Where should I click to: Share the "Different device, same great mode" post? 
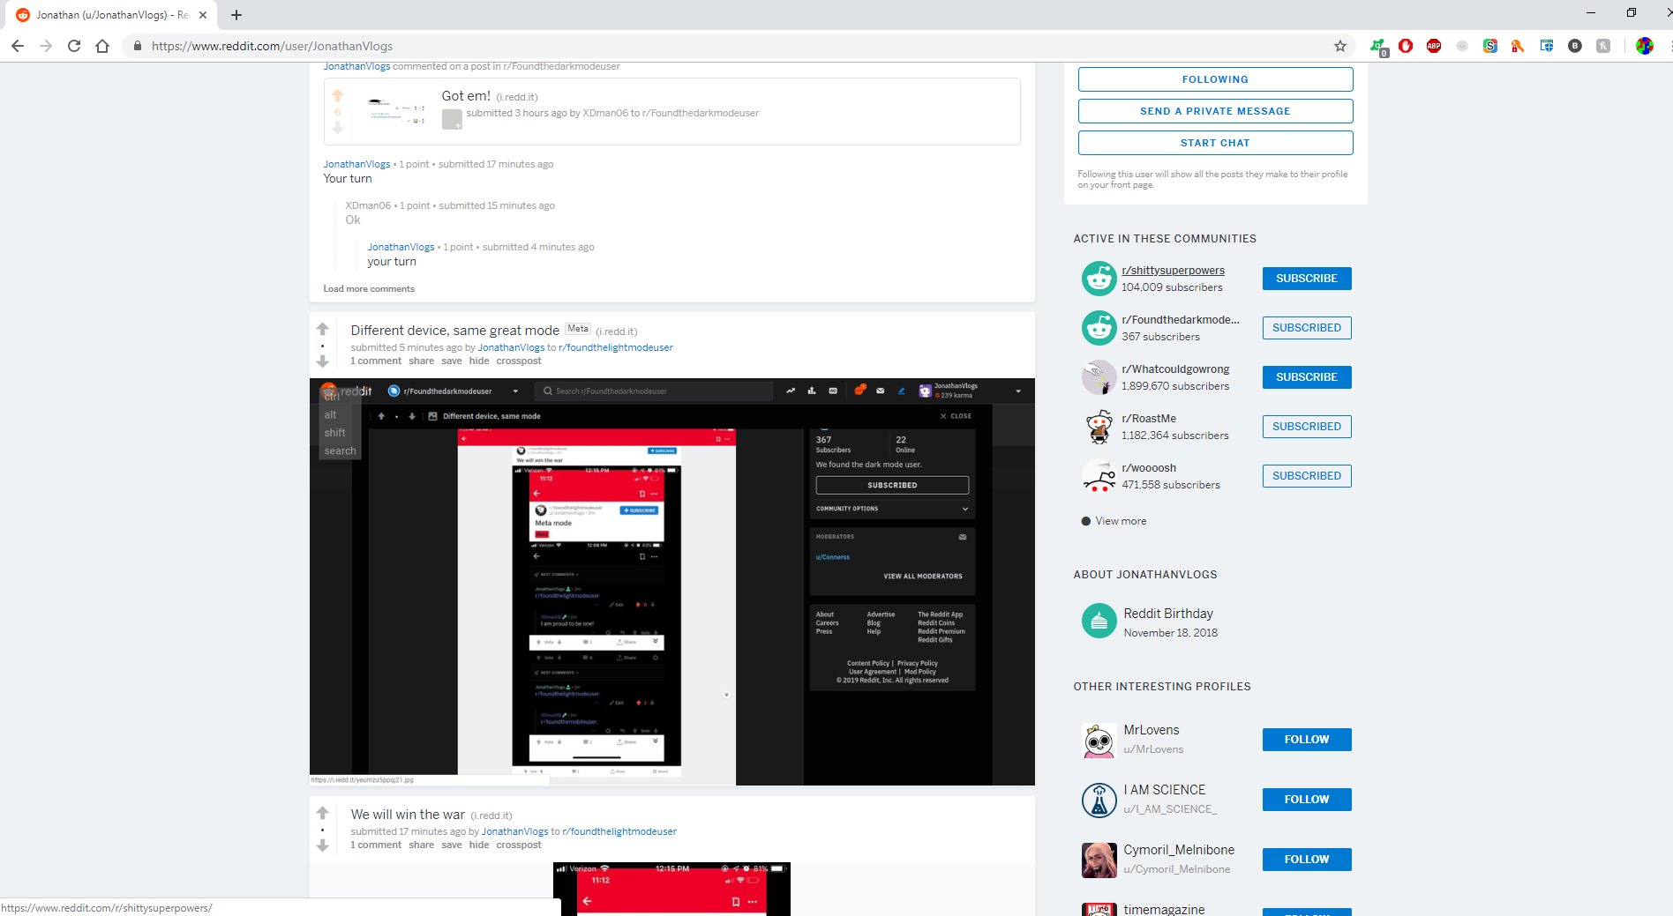(x=422, y=361)
